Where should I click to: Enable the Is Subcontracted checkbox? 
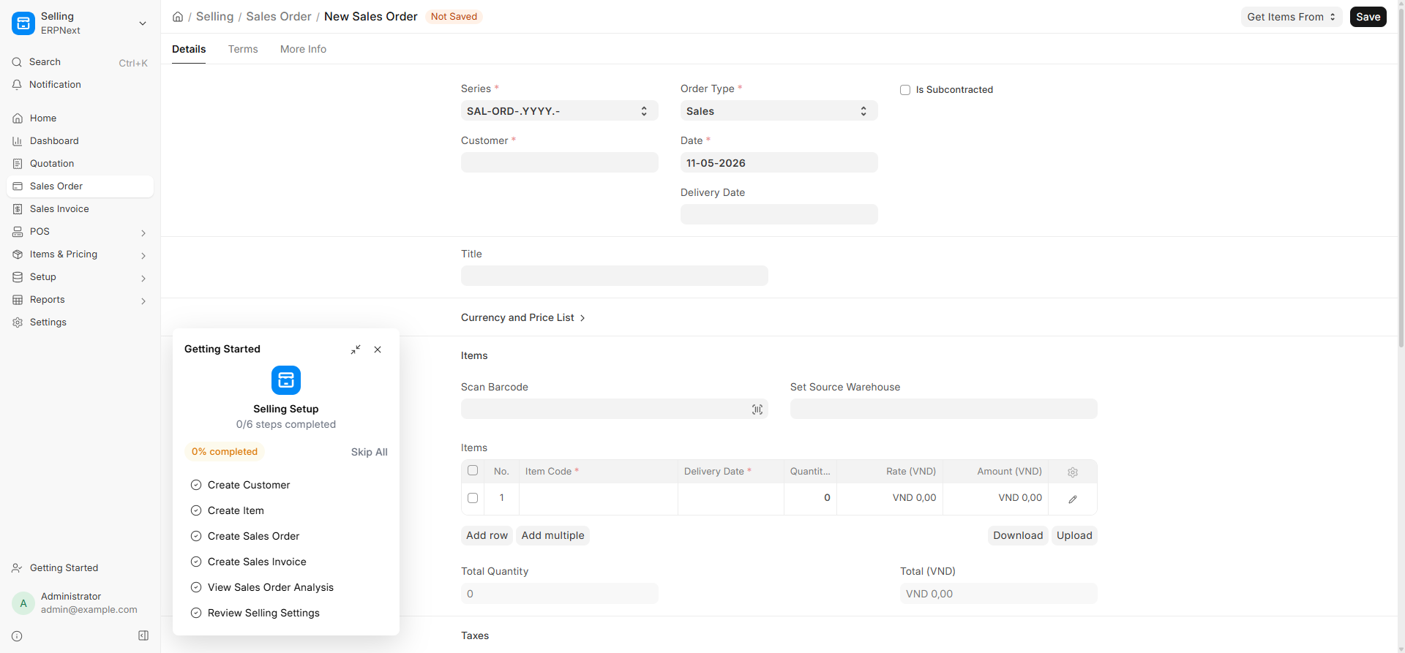pyautogui.click(x=905, y=90)
